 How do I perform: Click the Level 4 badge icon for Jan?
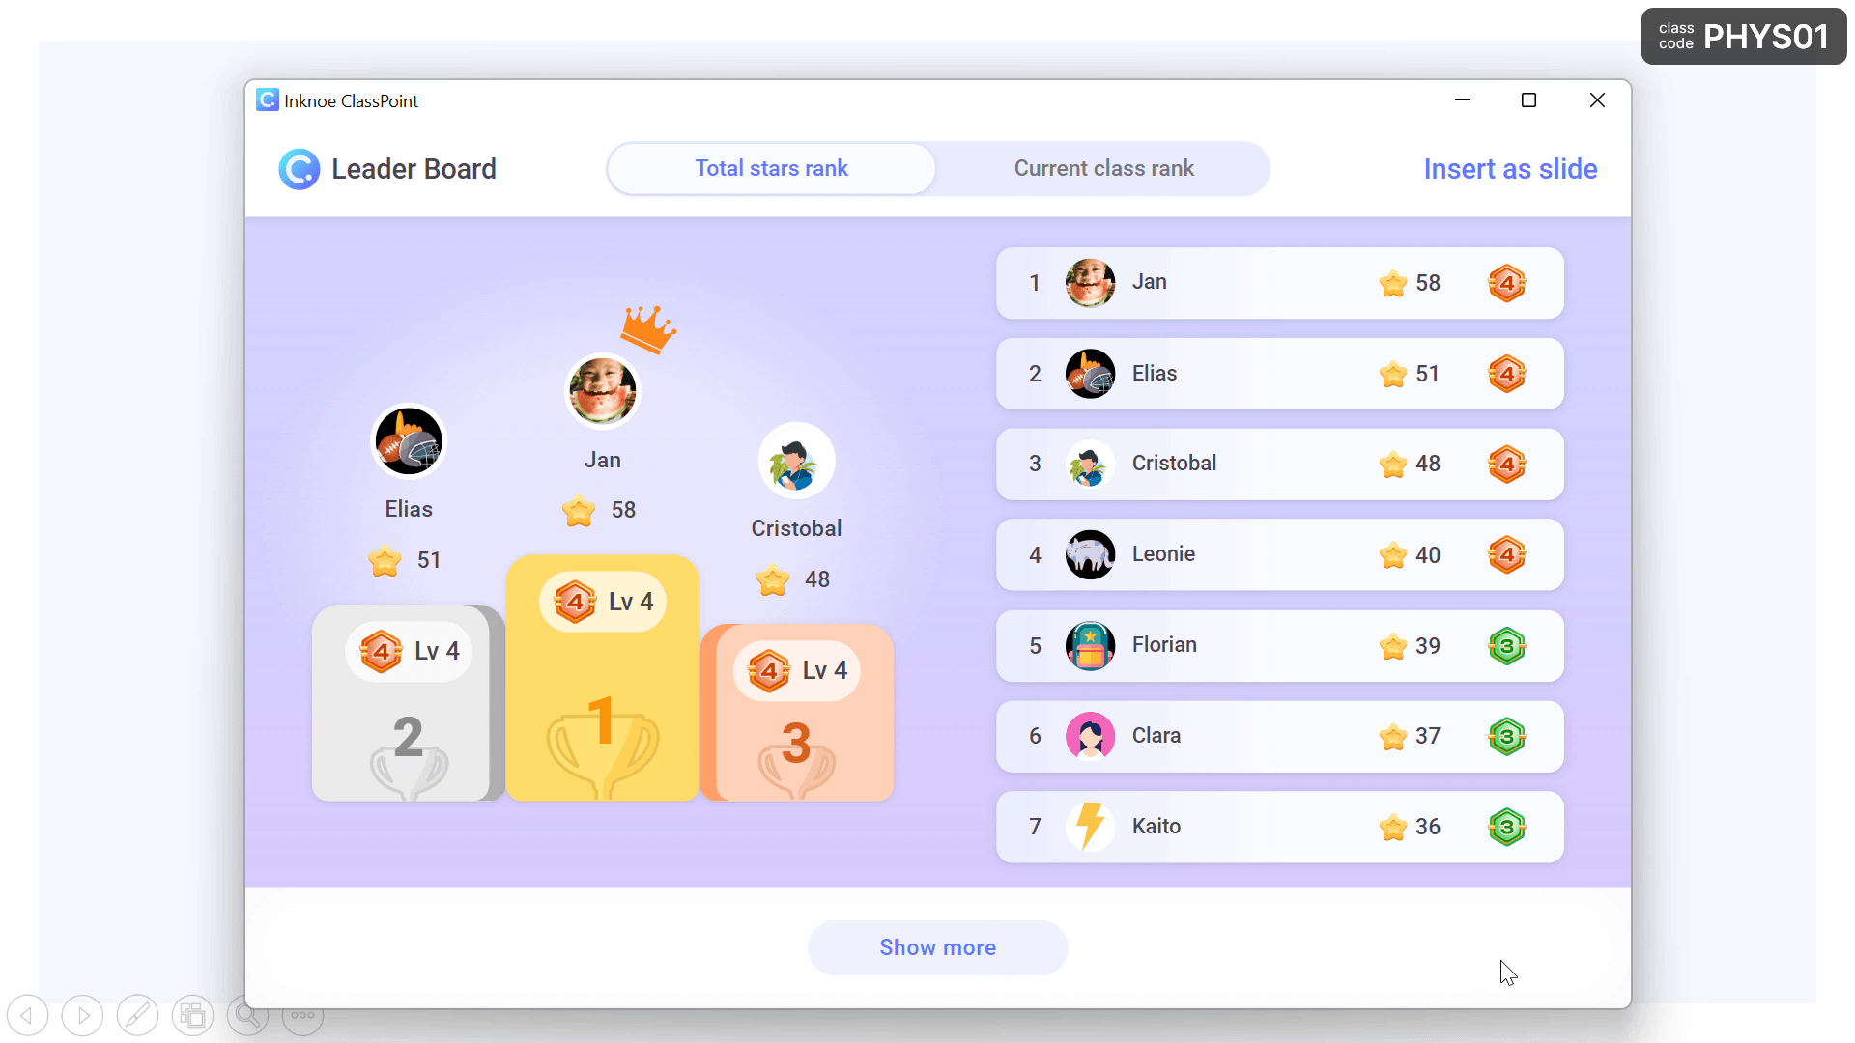coord(1507,281)
